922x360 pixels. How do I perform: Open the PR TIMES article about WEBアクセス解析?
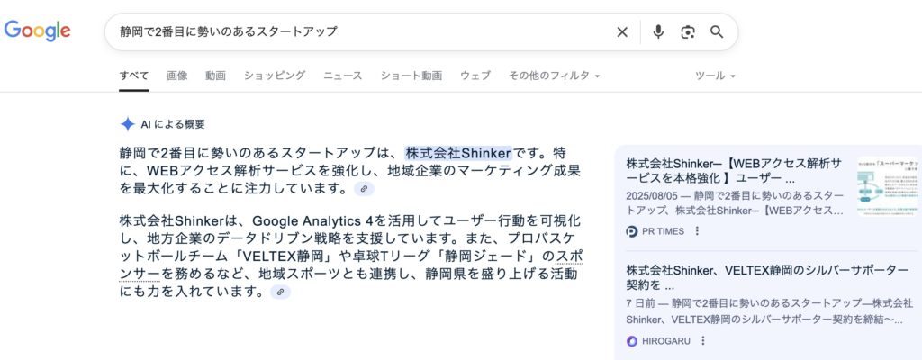(x=735, y=170)
